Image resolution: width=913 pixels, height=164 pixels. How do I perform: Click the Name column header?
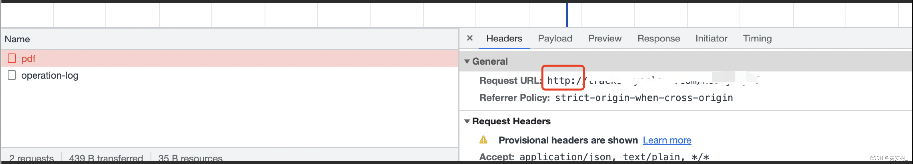coord(17,39)
